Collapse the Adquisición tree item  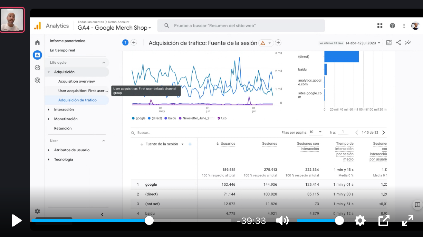click(x=49, y=72)
